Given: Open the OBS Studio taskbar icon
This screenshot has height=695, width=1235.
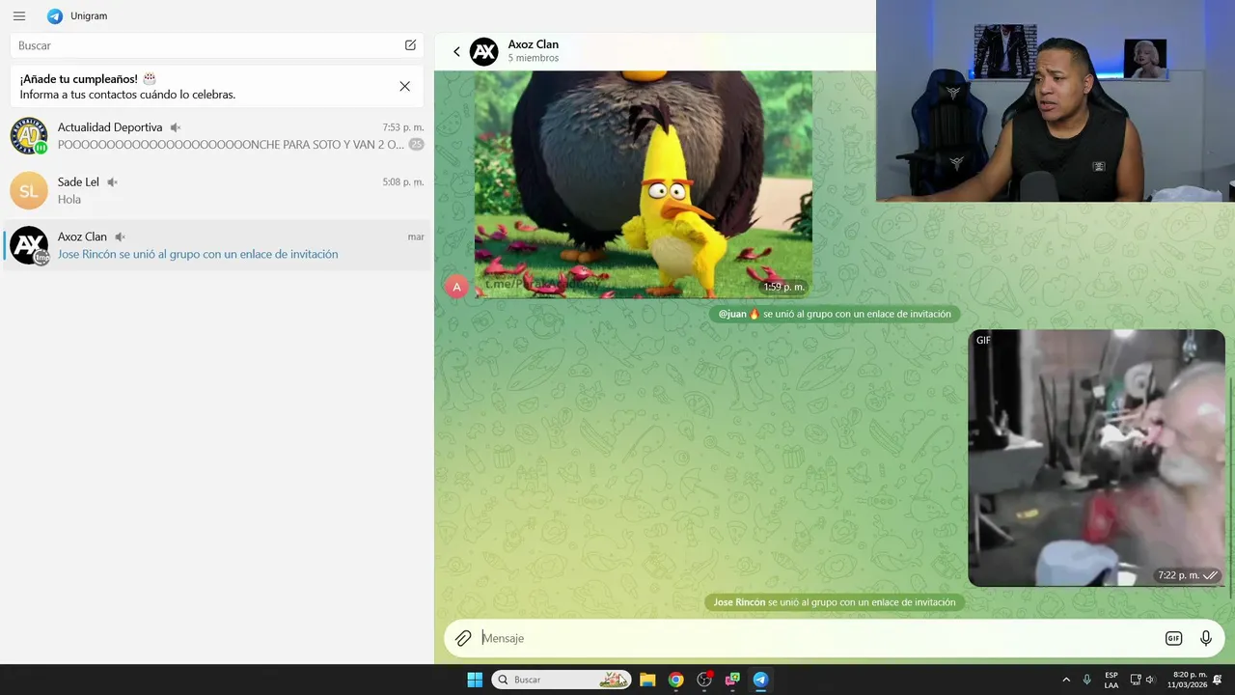Looking at the screenshot, I should click(x=704, y=680).
